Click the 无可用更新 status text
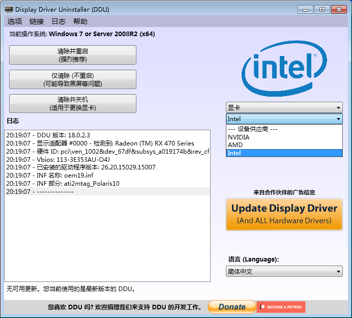Viewport: 352px width, 318px height. point(71,289)
